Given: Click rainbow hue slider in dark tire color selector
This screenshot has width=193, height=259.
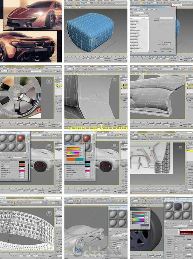Looking at the screenshot, I should (138, 220).
